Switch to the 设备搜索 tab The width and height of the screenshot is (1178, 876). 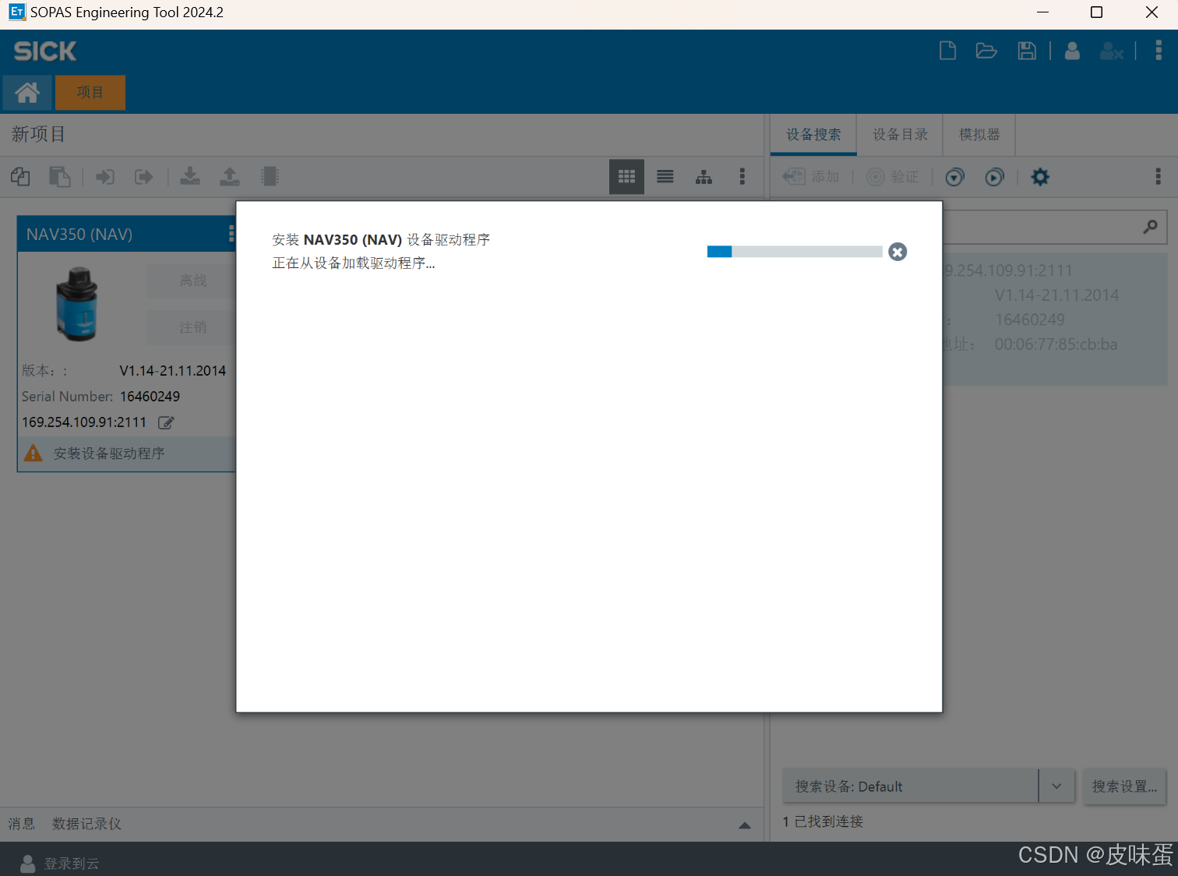[x=813, y=135]
